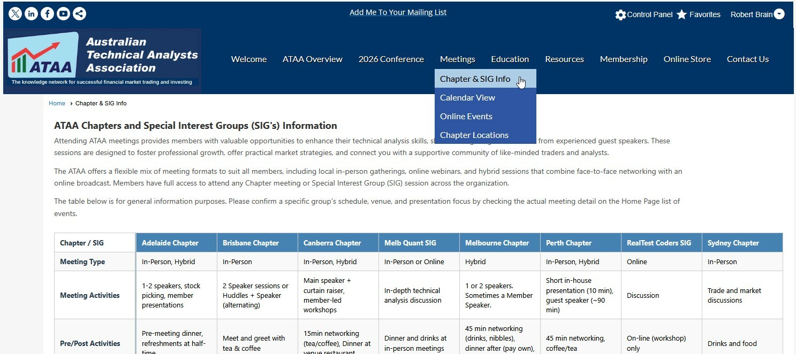
Task: Open the Meetings menu
Action: (458, 59)
